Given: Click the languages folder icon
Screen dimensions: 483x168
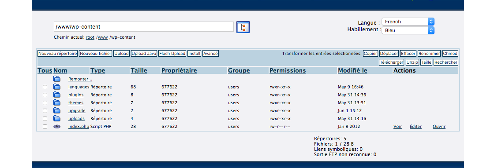Looking at the screenshot, I should click(x=57, y=87).
